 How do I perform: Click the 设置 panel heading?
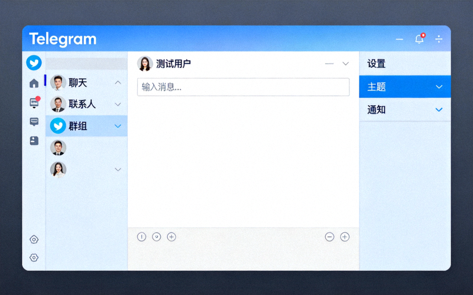[377, 64]
